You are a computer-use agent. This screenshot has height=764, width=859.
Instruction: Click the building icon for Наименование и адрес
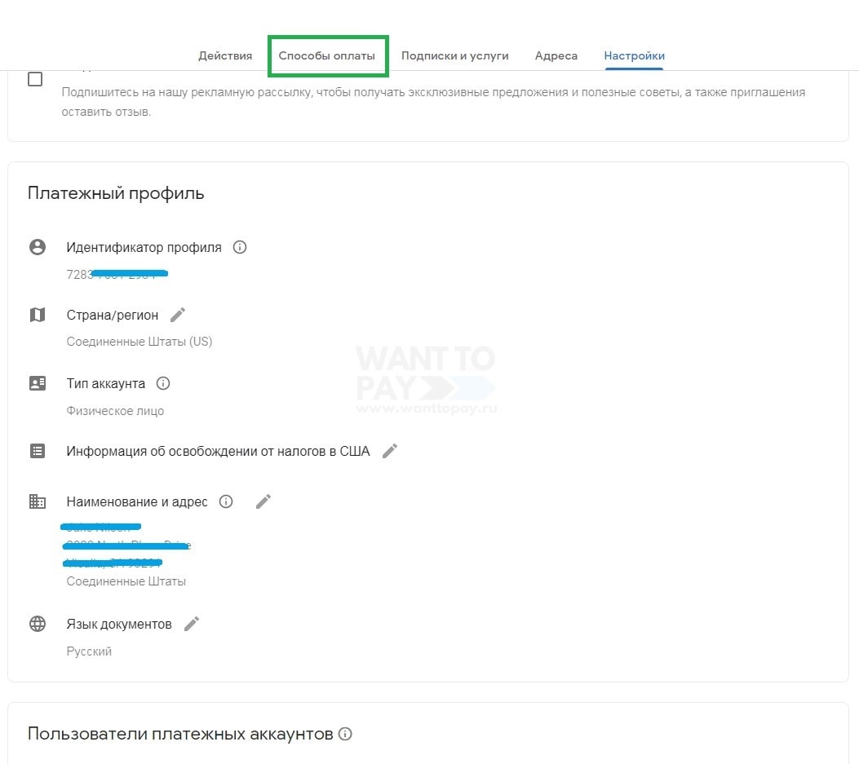[38, 501]
